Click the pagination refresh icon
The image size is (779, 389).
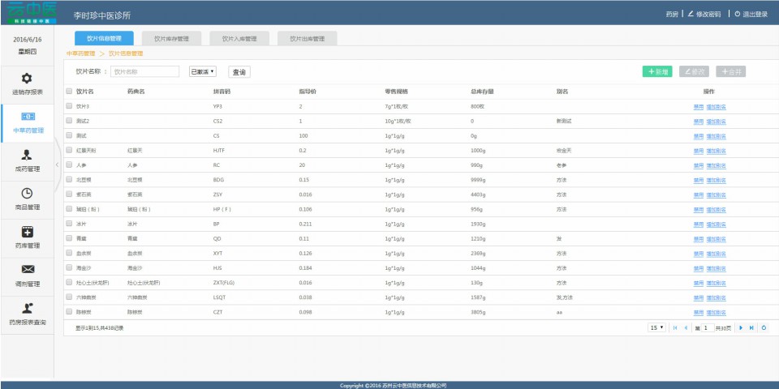(764, 327)
